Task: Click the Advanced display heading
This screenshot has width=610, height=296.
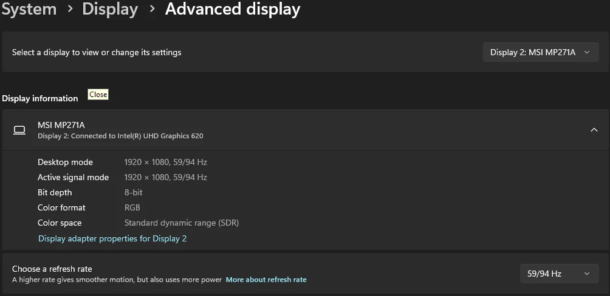Action: point(233,10)
